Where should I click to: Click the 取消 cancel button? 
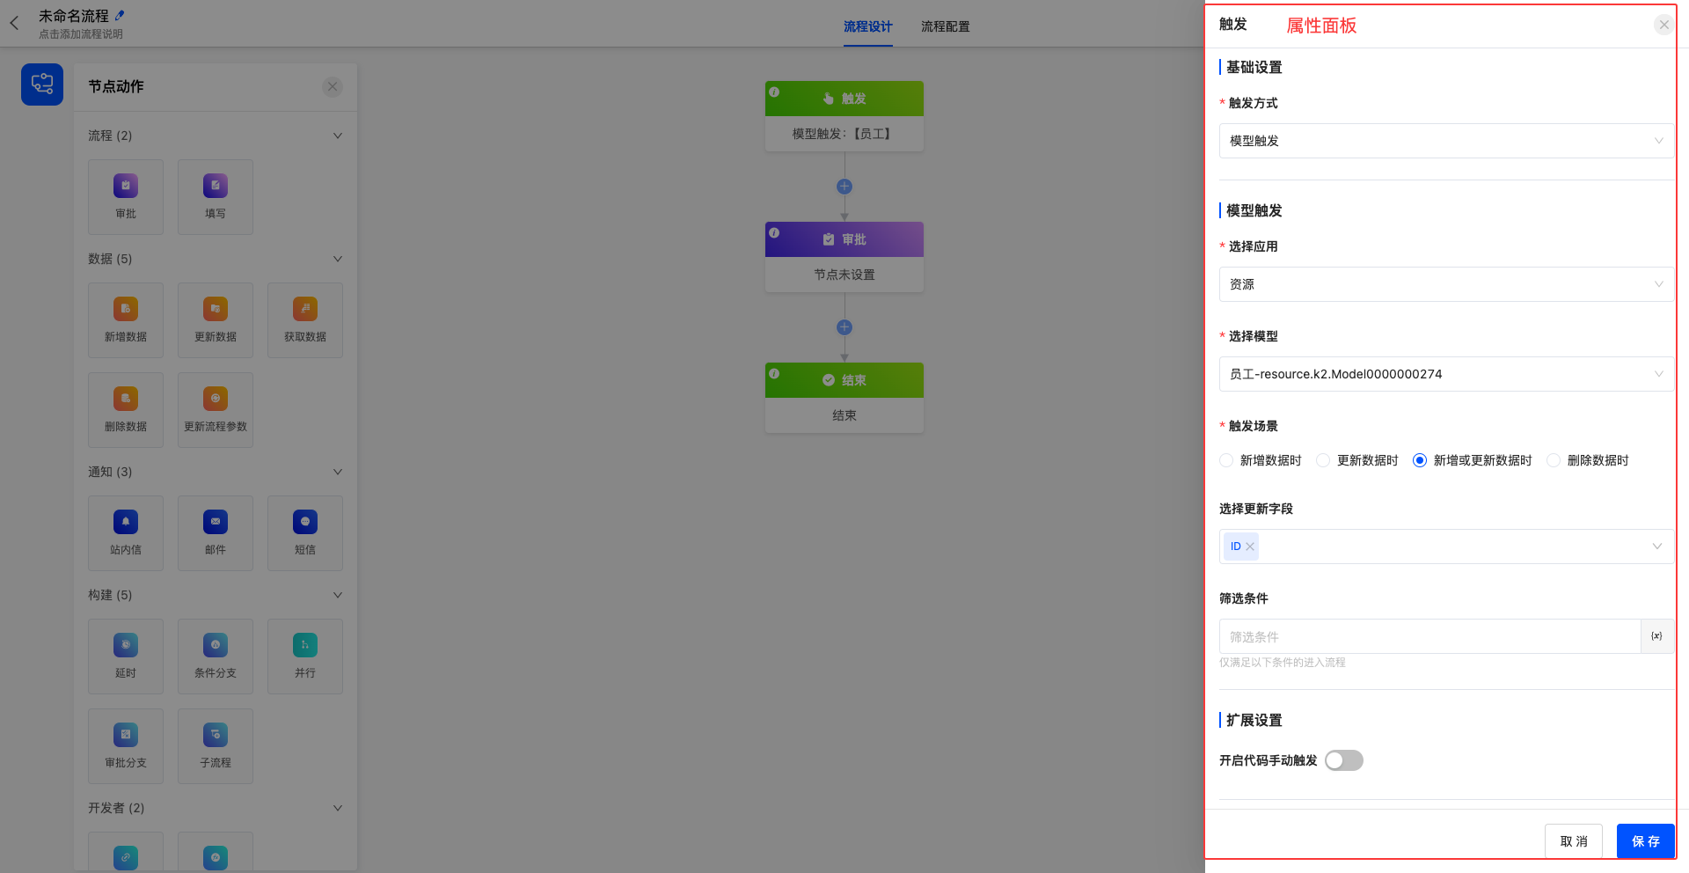(x=1573, y=841)
